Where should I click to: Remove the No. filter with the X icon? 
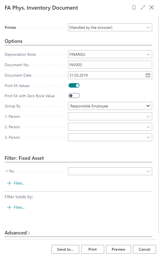(7, 171)
